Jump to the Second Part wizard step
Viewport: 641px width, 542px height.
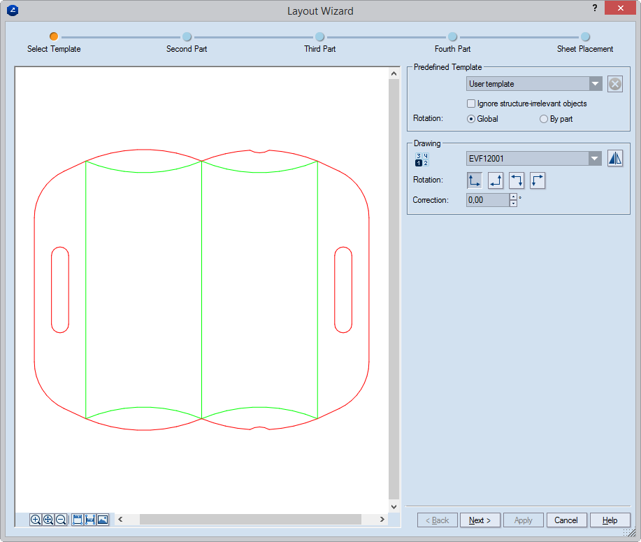coord(187,37)
